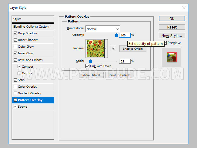Select the Bevel and Emboss label

point(30,60)
